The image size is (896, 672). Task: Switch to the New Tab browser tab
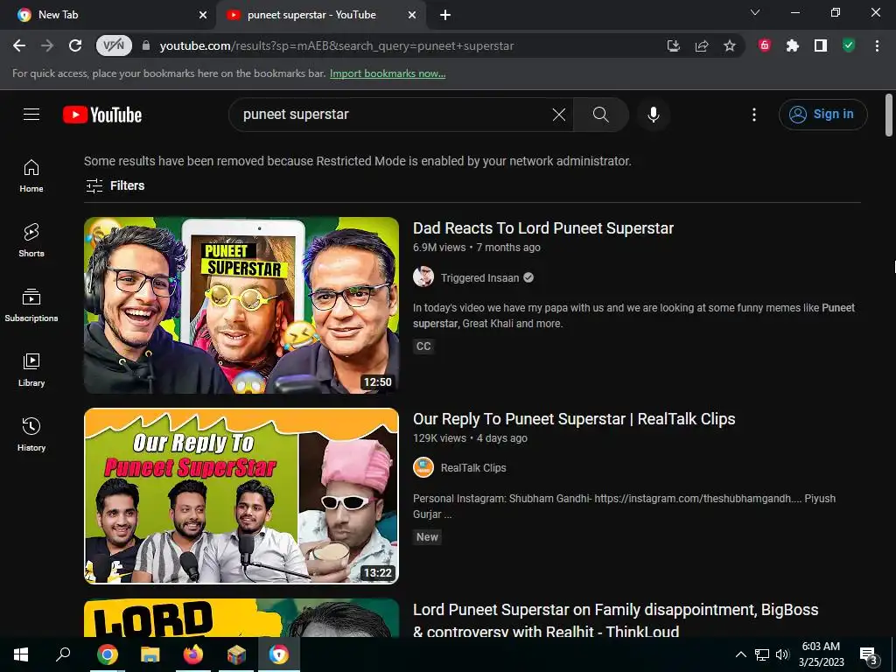pyautogui.click(x=108, y=15)
